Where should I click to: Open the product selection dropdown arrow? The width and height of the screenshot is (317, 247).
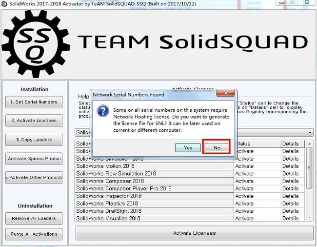click(310, 132)
